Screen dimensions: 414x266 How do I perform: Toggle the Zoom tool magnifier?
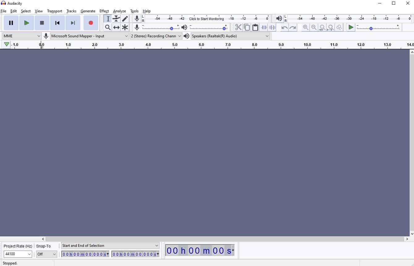(x=108, y=27)
